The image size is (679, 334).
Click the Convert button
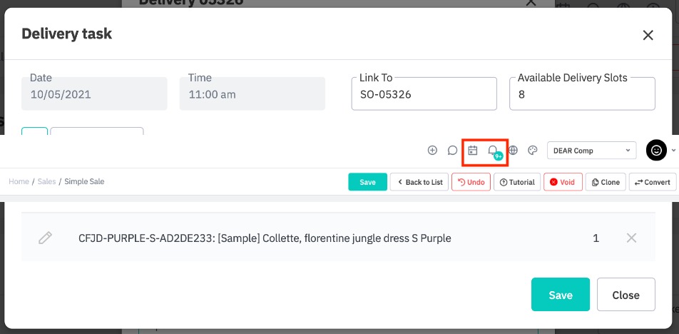(652, 182)
